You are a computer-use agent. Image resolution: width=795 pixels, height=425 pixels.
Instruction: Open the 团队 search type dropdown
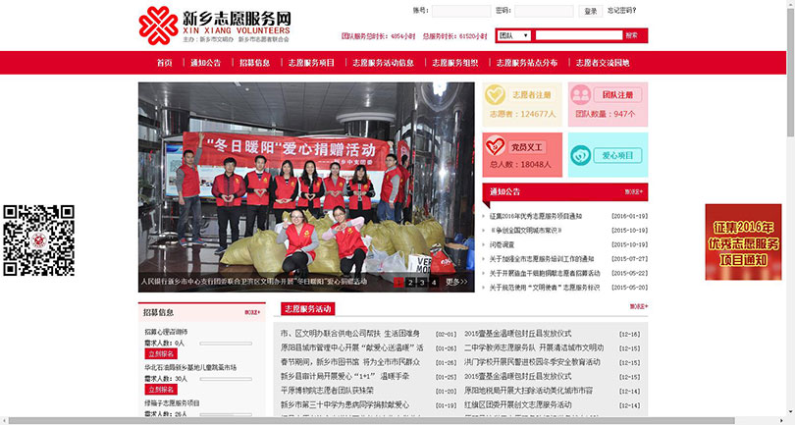(x=513, y=35)
